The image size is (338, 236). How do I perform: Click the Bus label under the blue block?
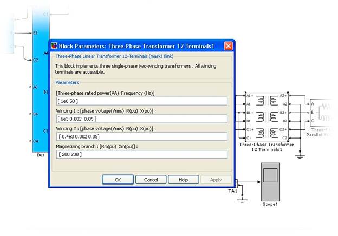[41, 155]
